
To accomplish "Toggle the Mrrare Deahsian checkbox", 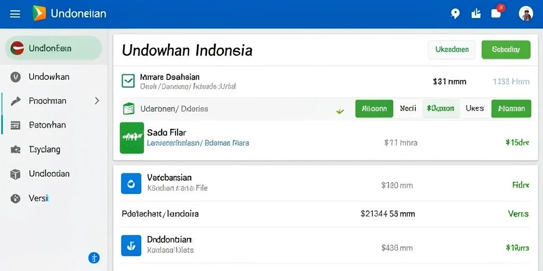I will pyautogui.click(x=128, y=81).
